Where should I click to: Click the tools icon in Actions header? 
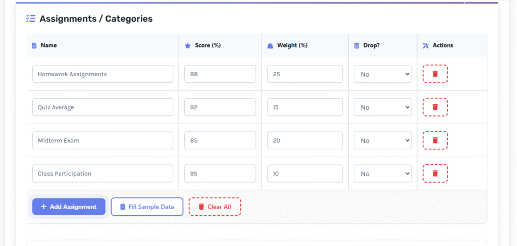[425, 45]
